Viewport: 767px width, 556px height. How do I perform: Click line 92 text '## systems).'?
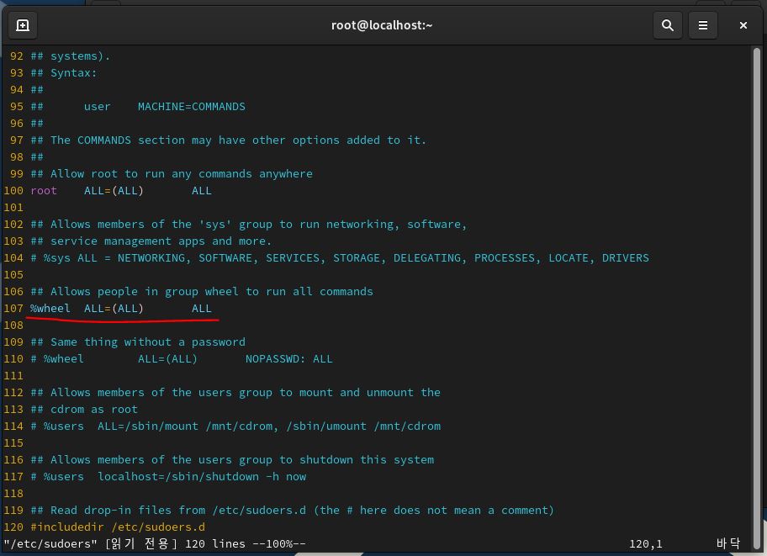[71, 56]
